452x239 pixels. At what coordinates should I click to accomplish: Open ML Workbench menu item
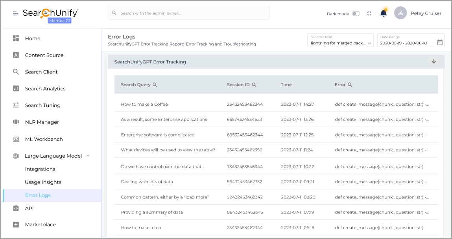pyautogui.click(x=44, y=139)
